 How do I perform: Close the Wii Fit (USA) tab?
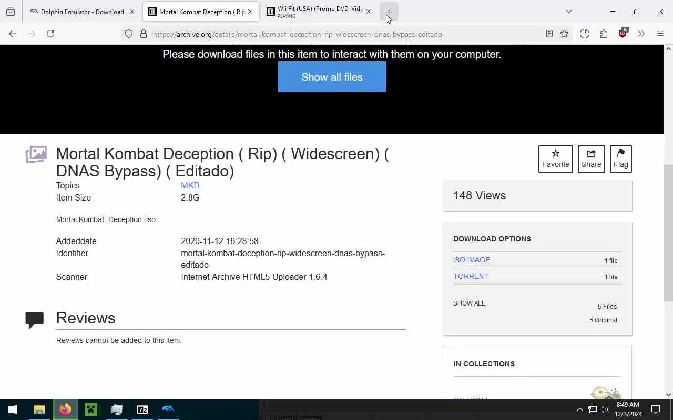coord(369,12)
